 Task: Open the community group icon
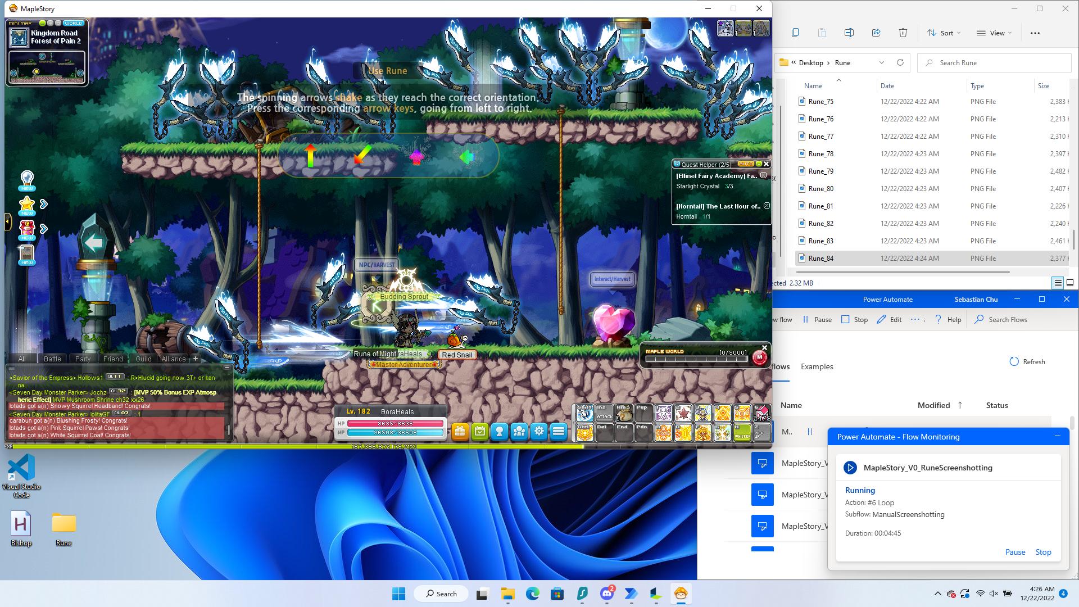point(519,432)
